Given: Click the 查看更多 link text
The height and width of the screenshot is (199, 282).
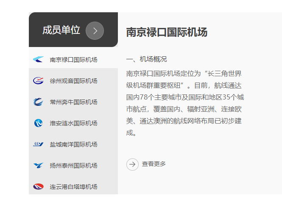Looking at the screenshot, I should point(154,164).
